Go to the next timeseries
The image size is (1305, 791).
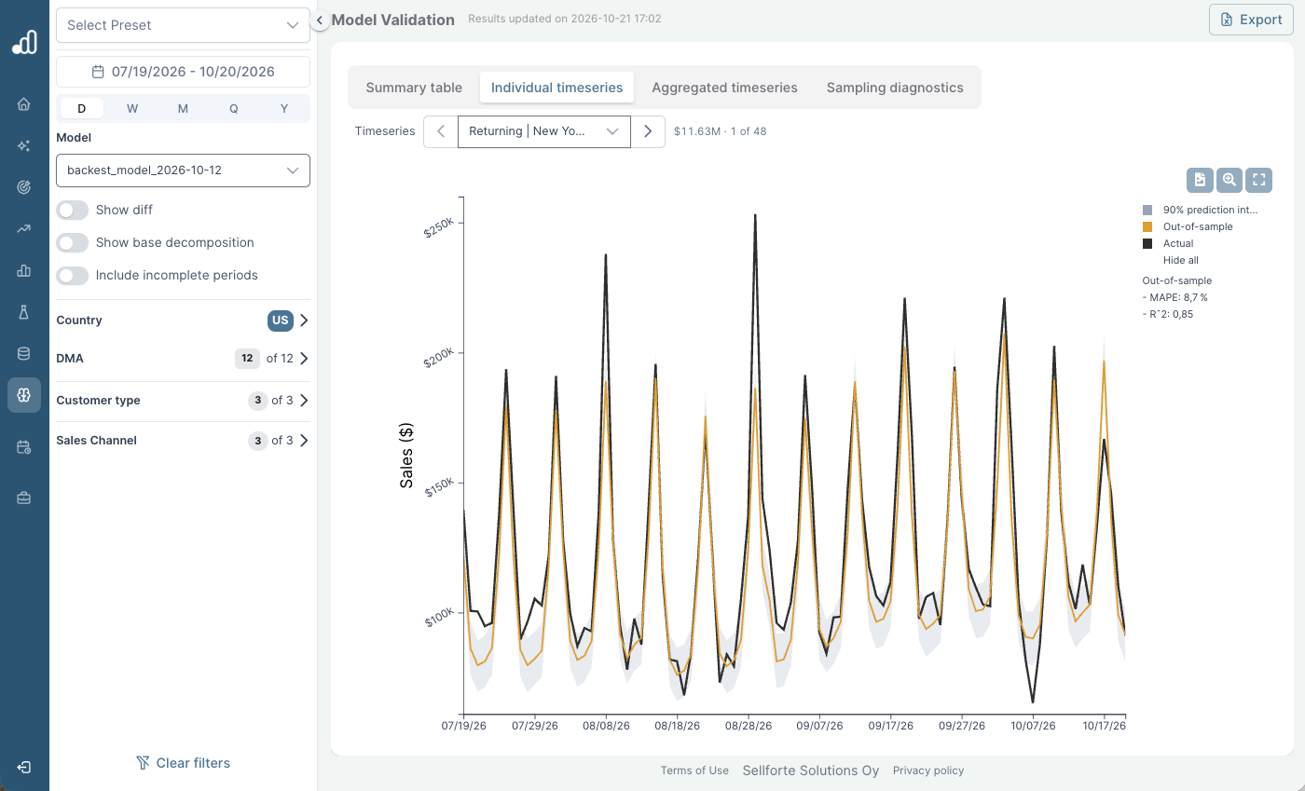648,131
